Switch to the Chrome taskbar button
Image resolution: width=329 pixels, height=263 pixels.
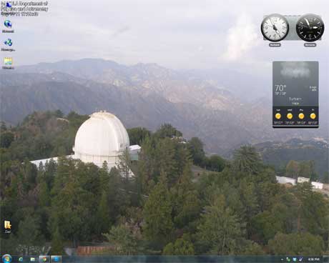pos(44,259)
